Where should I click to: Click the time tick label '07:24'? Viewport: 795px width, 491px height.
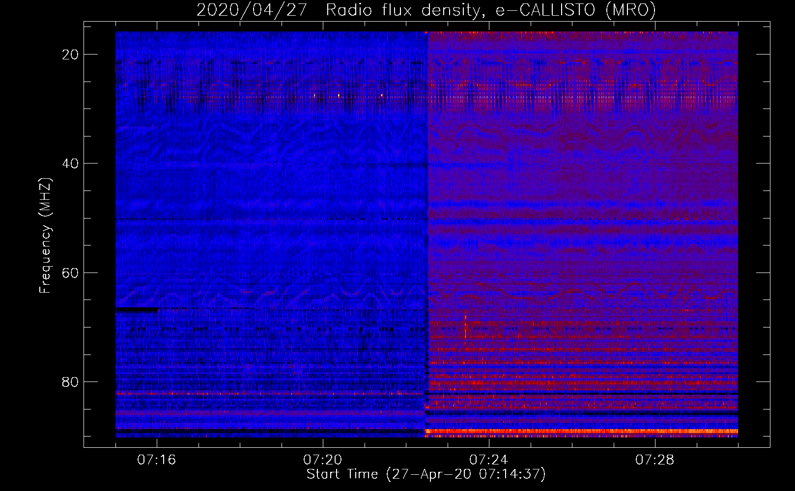click(x=489, y=460)
